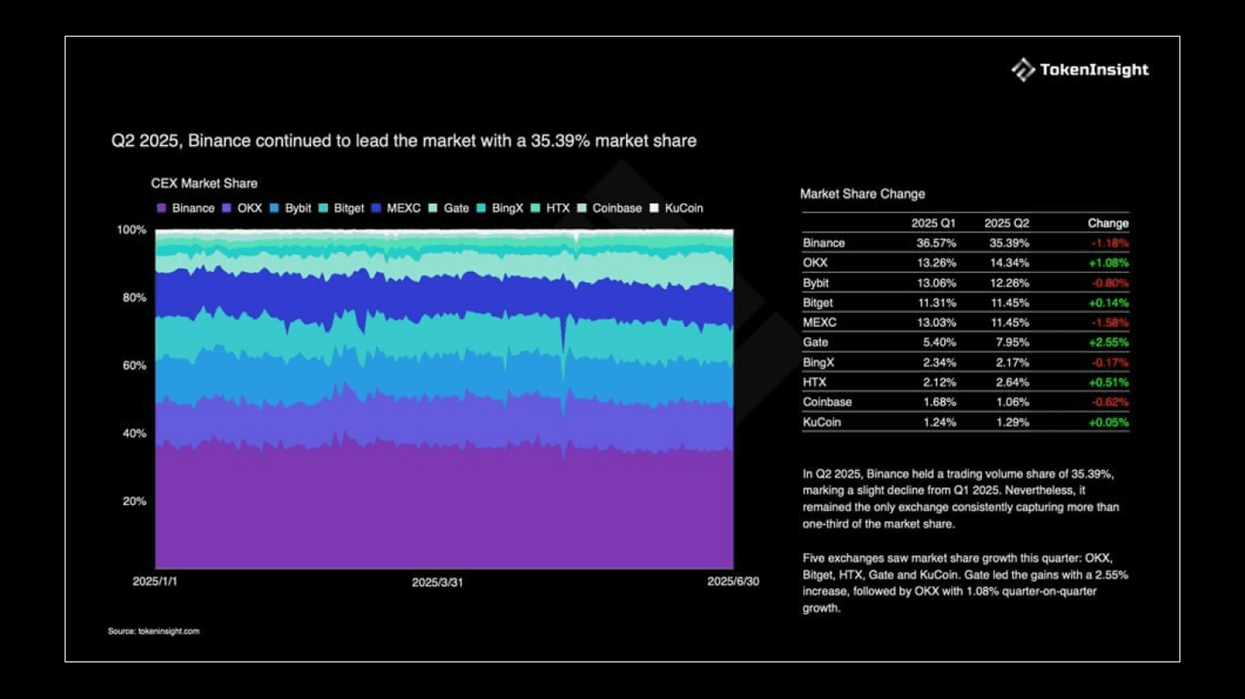Click the 2025/6/30 x-axis date

click(733, 581)
